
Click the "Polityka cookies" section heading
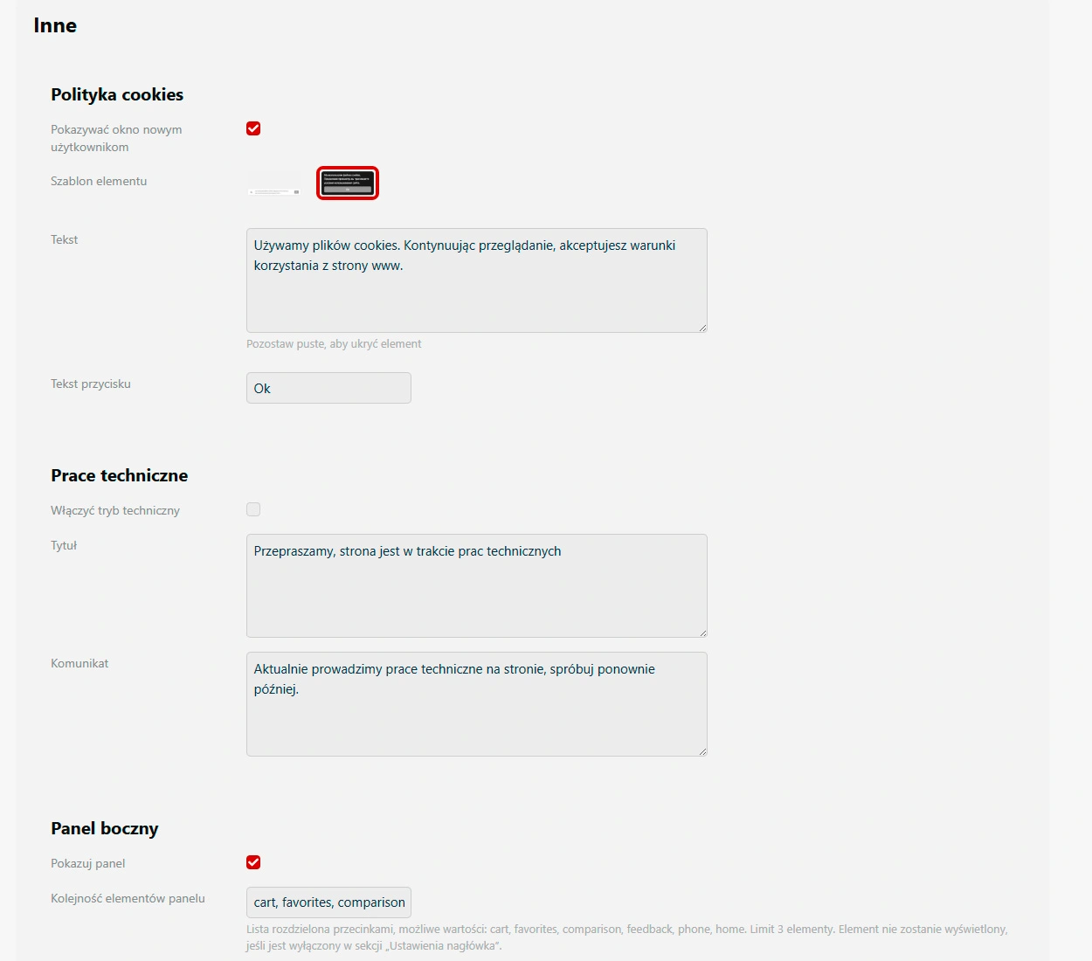[x=116, y=94]
